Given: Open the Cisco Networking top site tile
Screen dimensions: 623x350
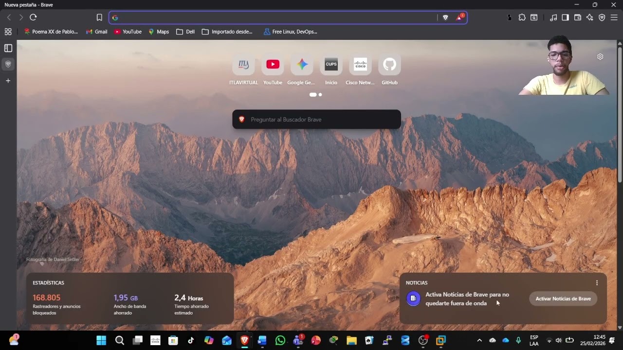Looking at the screenshot, I should click(360, 70).
